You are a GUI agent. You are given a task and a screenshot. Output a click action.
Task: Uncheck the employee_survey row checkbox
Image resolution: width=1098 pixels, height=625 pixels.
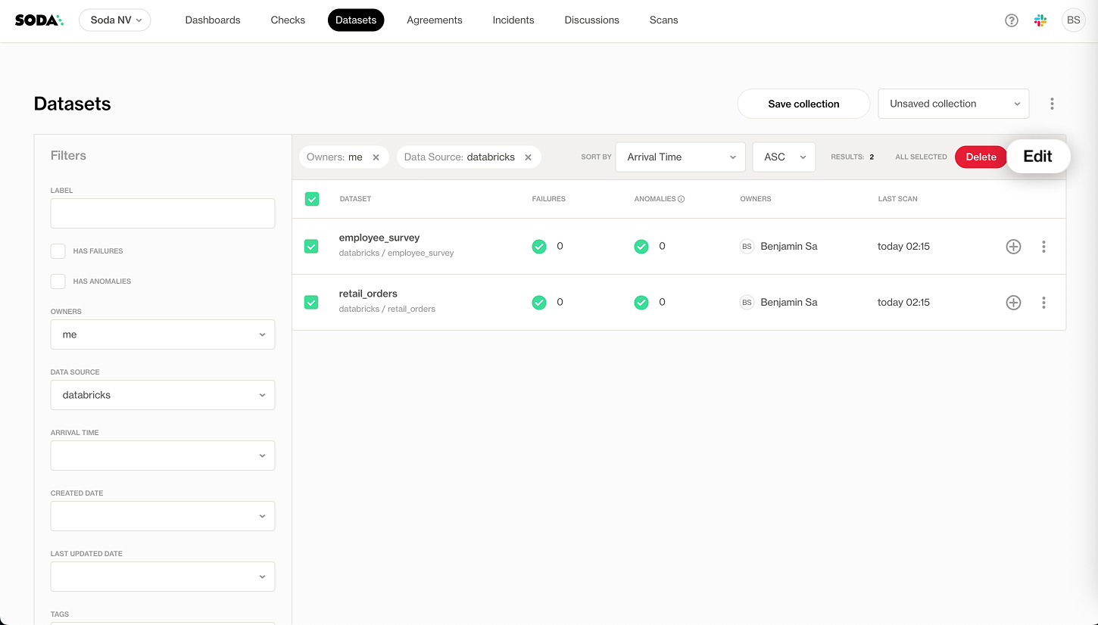pyautogui.click(x=311, y=247)
